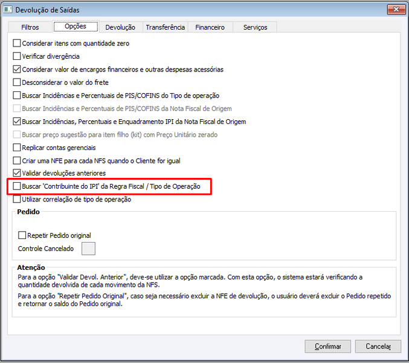The image size is (409, 363).
Task: Open the Financeiro tab
Action: coord(210,27)
